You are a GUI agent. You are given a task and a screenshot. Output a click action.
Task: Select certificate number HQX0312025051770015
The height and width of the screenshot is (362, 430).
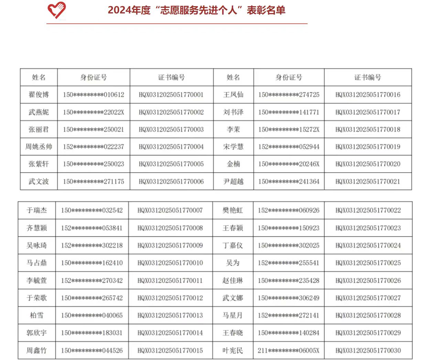170,351
